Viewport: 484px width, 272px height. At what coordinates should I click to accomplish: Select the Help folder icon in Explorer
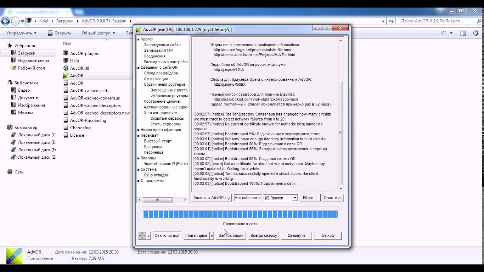66,61
